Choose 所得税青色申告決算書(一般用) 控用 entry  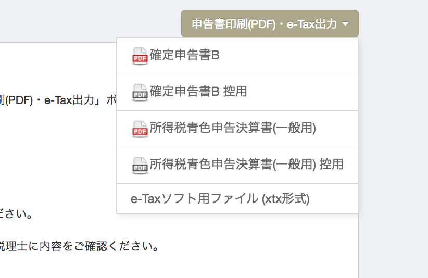(237, 166)
